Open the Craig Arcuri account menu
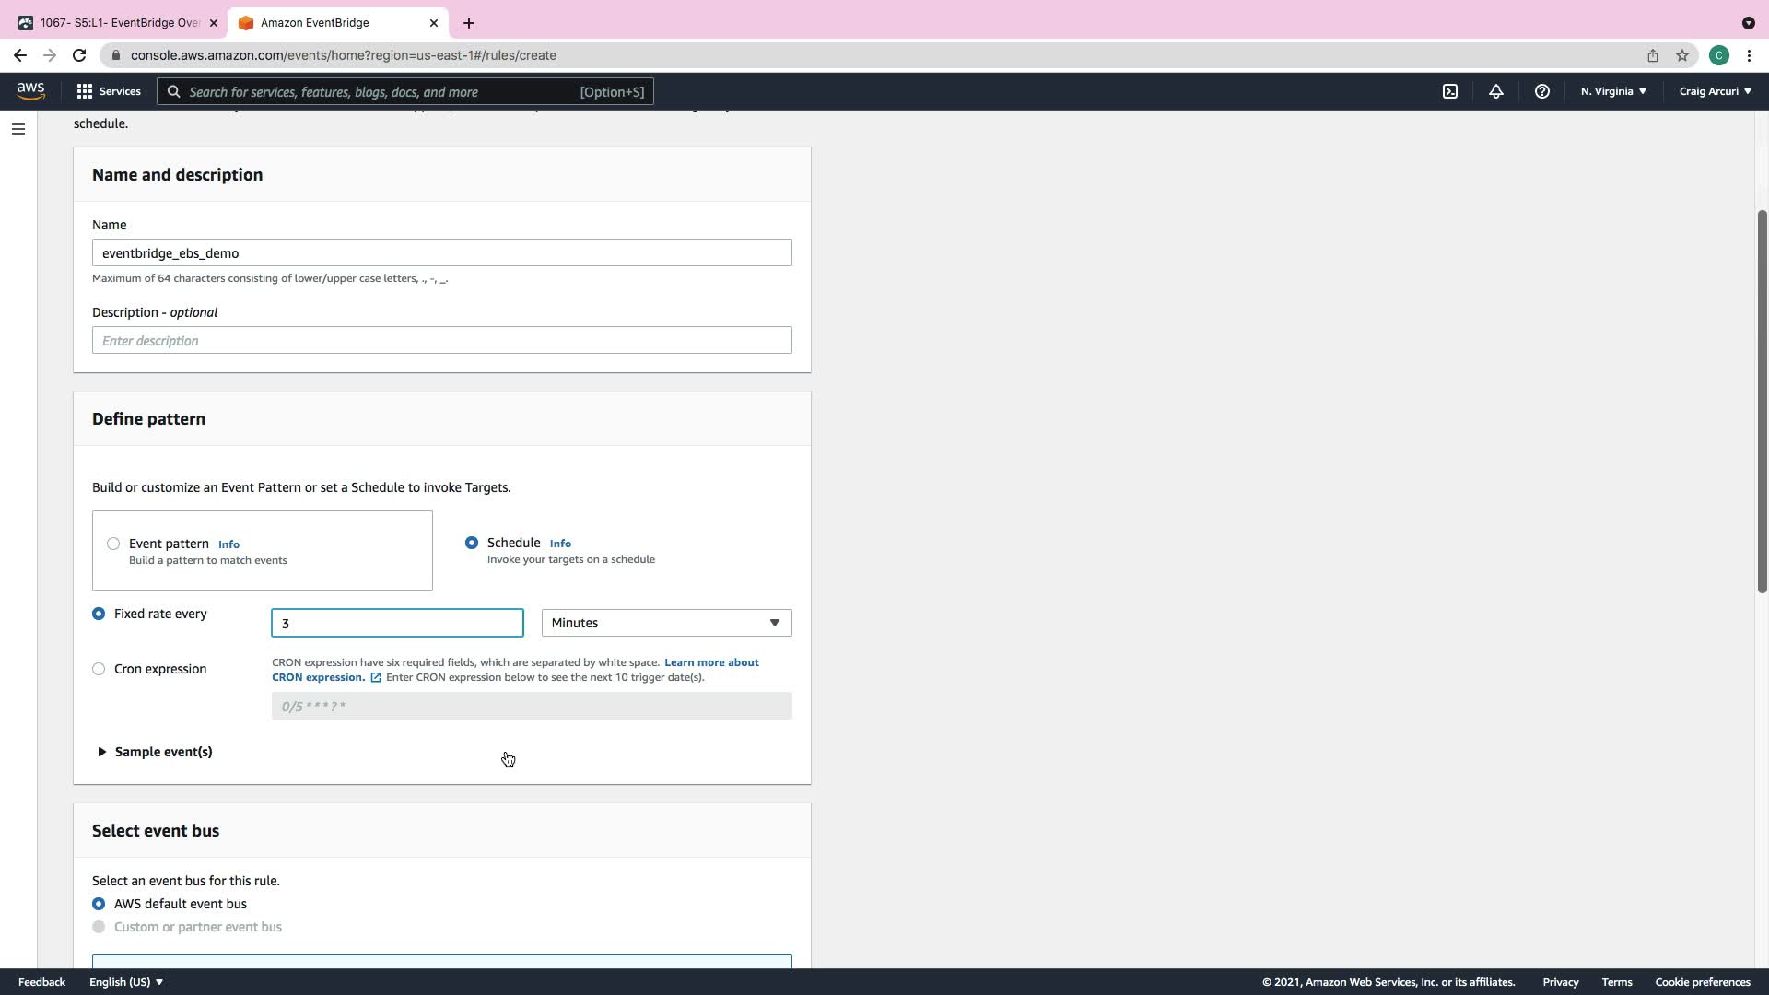 pyautogui.click(x=1715, y=91)
